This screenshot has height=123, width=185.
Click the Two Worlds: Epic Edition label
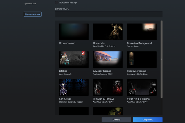coord(104,46)
